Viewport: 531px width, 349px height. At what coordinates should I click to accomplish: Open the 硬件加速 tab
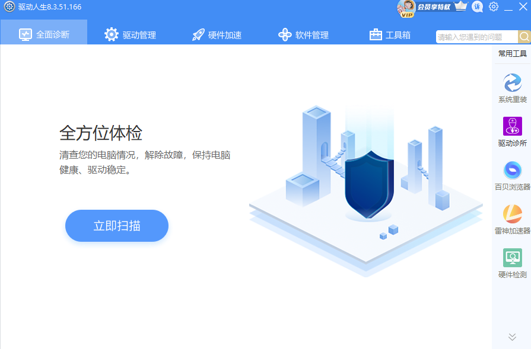pos(217,35)
